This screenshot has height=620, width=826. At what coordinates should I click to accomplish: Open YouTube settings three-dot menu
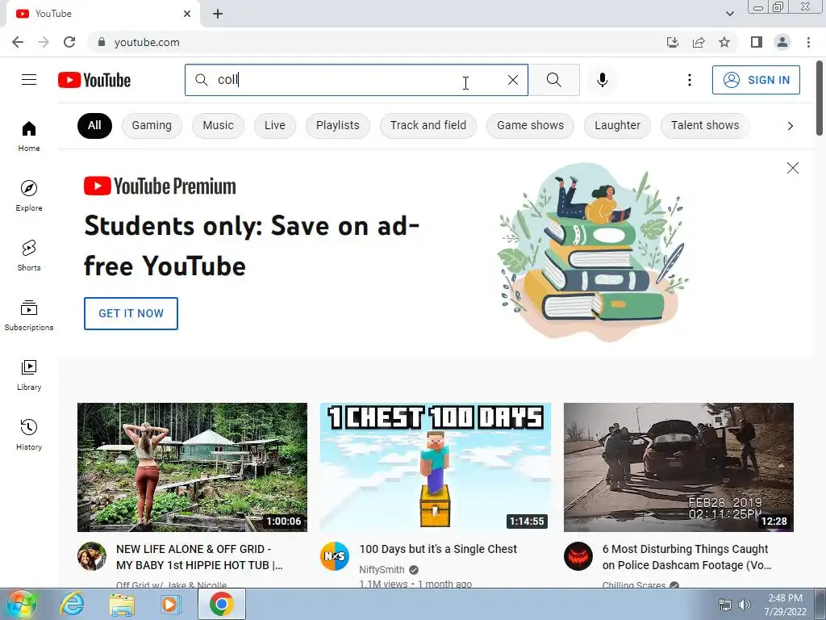(x=689, y=80)
